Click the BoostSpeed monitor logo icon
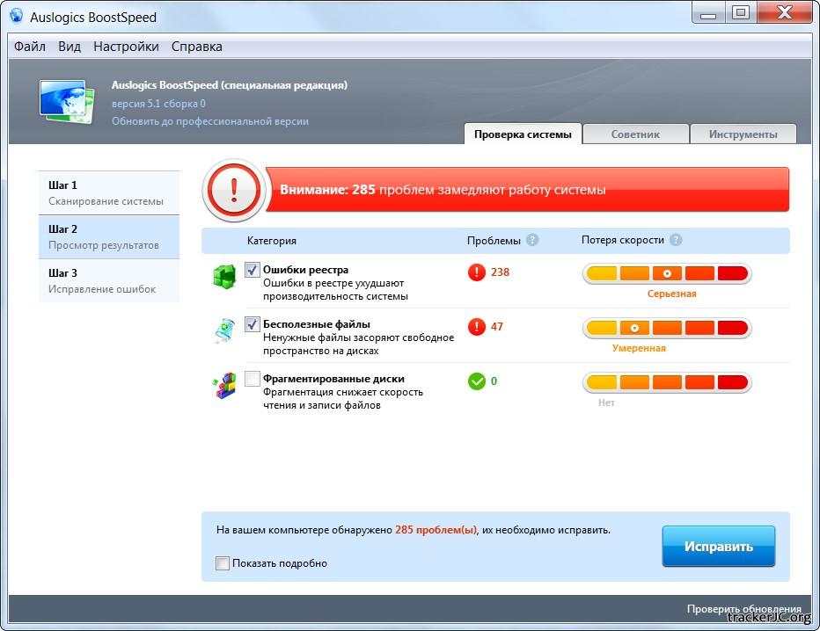Screen dimensions: 820x631 pos(67,102)
